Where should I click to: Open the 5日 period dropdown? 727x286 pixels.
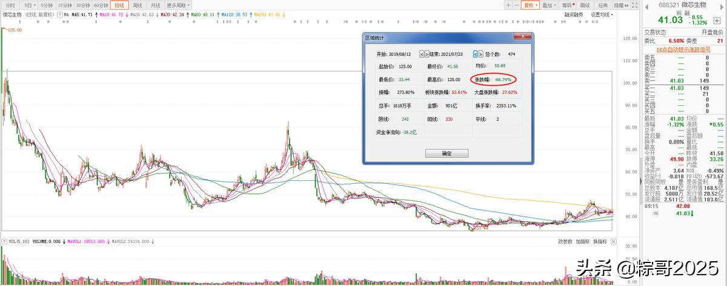28,5
